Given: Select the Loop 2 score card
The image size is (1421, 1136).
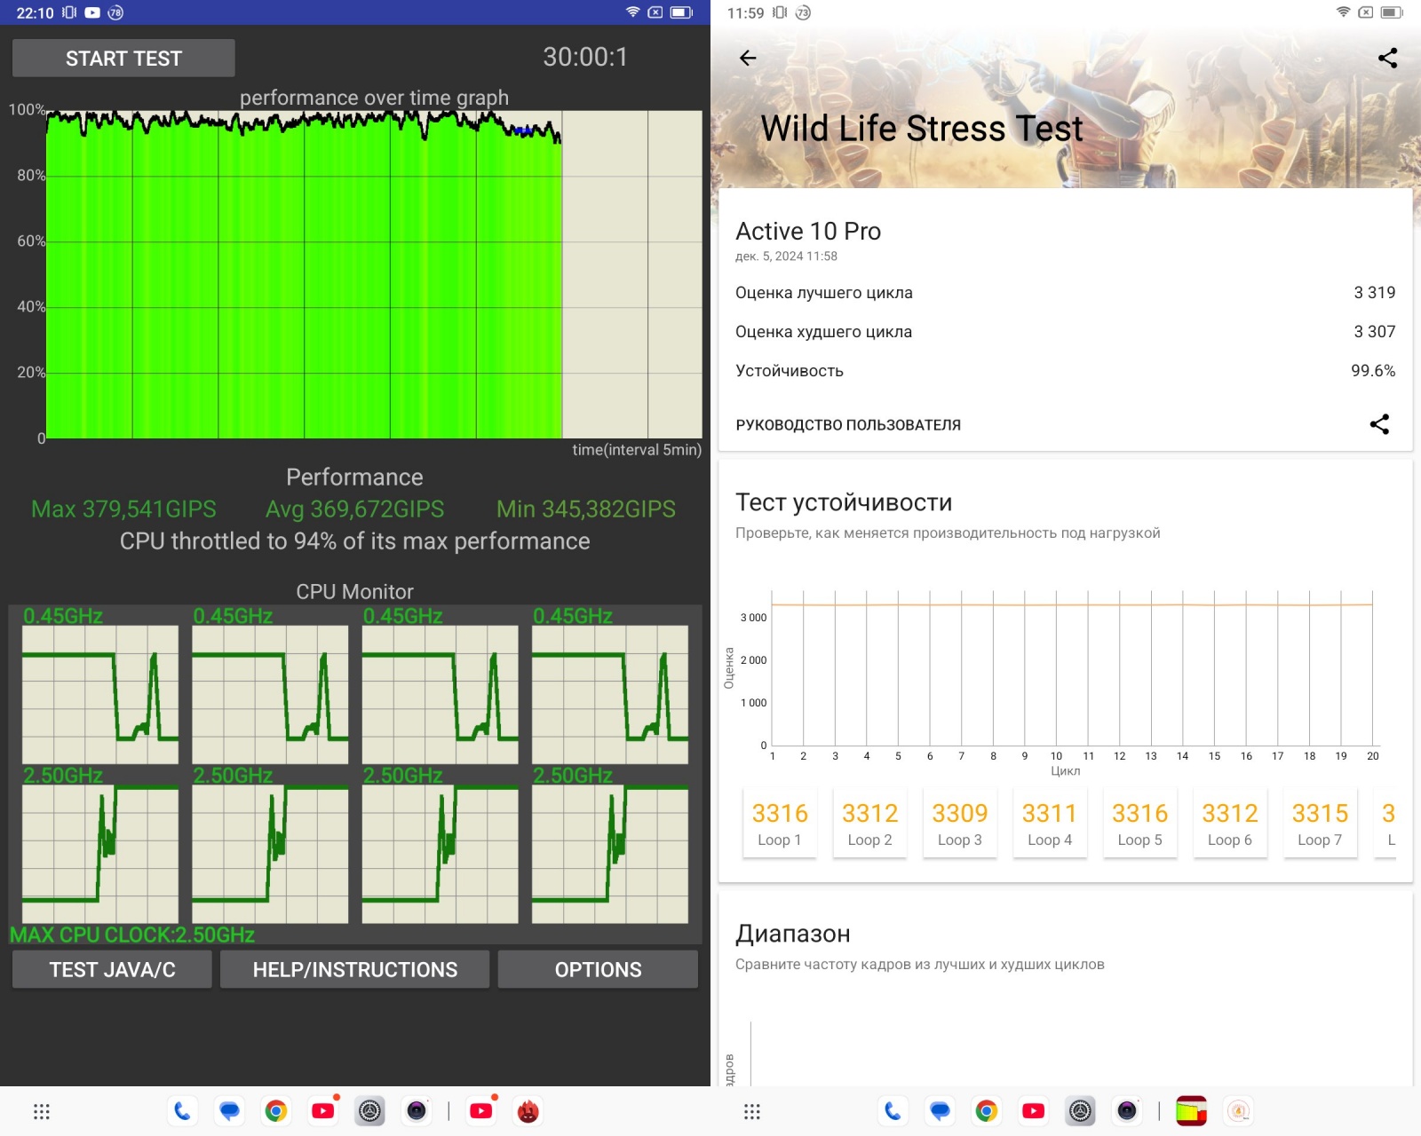Looking at the screenshot, I should (x=869, y=823).
